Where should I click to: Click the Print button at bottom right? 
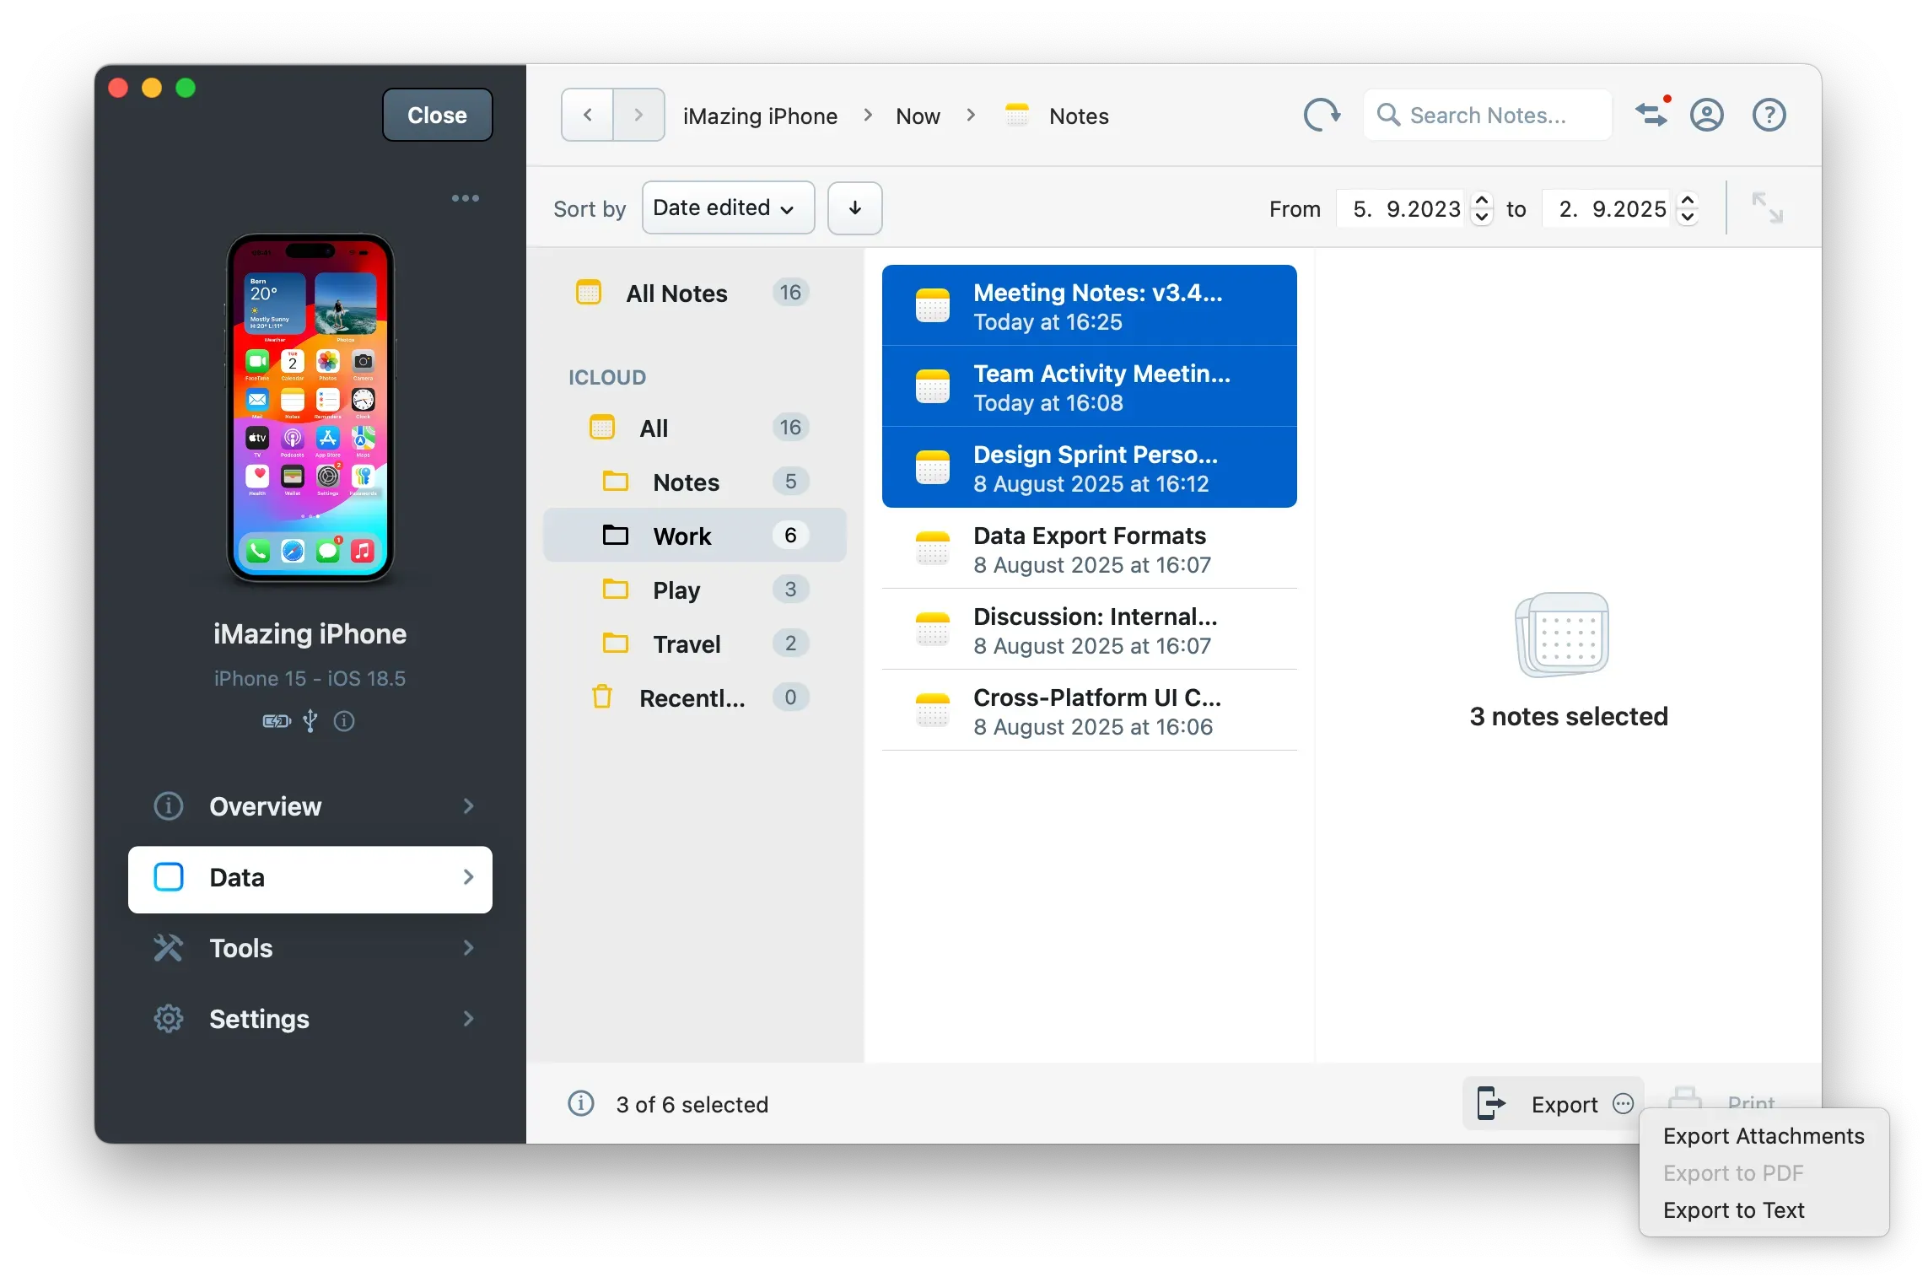coord(1750,1103)
